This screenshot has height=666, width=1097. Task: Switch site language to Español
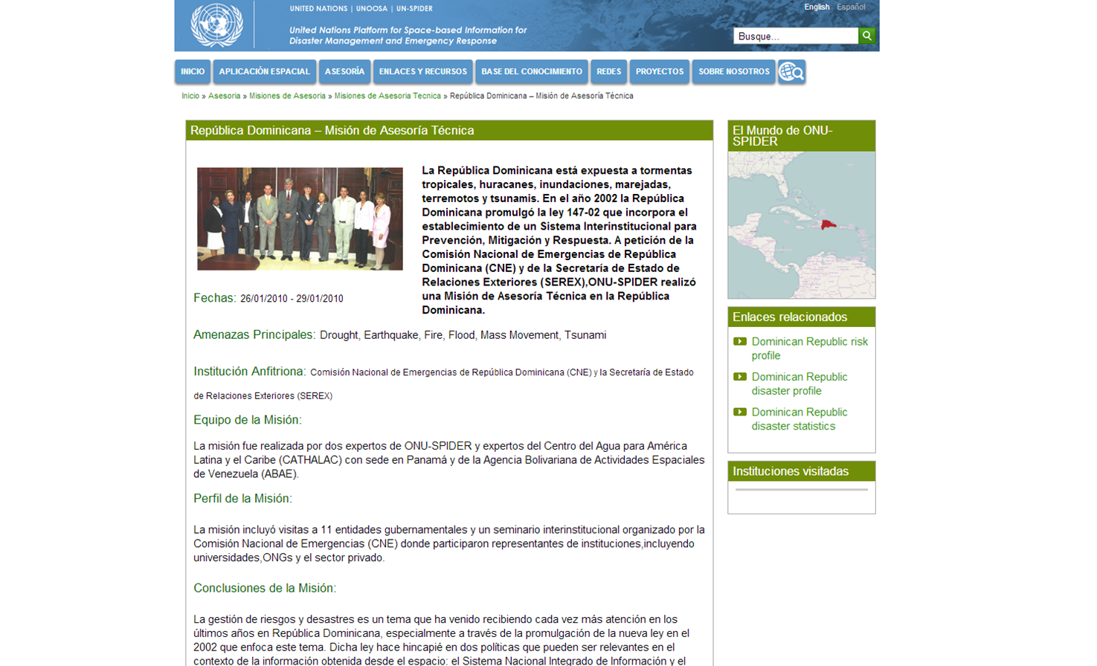pos(851,7)
